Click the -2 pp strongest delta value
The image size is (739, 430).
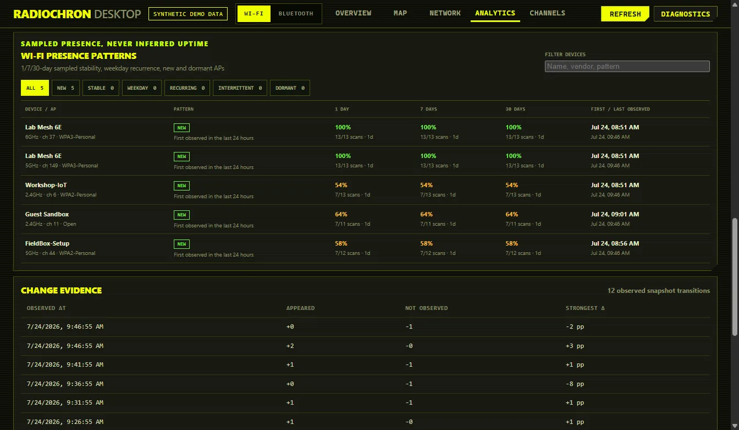(575, 327)
